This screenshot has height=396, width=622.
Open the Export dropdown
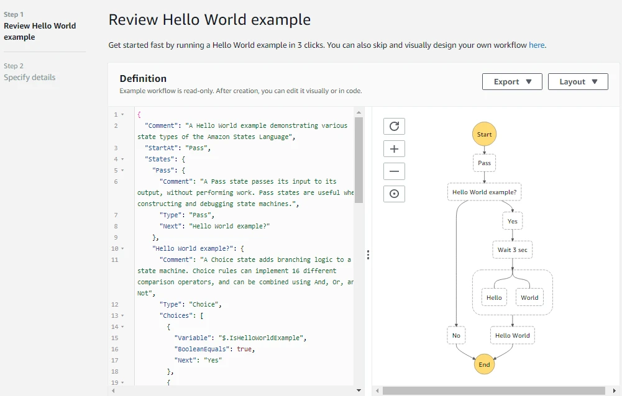click(x=511, y=81)
